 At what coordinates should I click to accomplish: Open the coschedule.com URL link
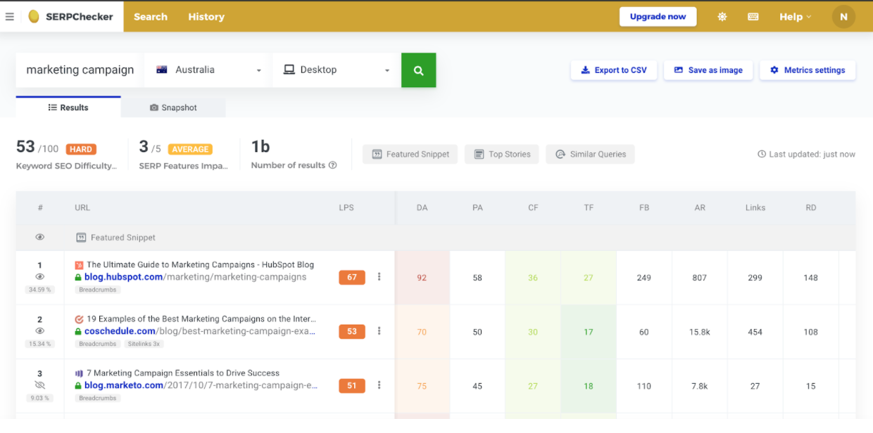(200, 332)
